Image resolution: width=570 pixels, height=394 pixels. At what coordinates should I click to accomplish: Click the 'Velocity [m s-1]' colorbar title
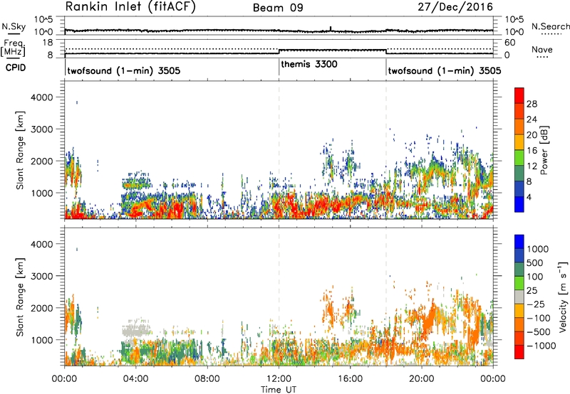pos(563,297)
